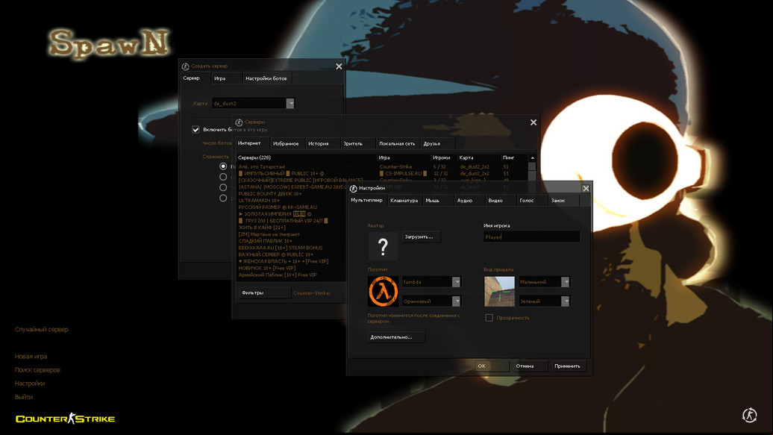Select the first (selected) difficulty radio button
The width and height of the screenshot is (773, 435).
(x=223, y=166)
